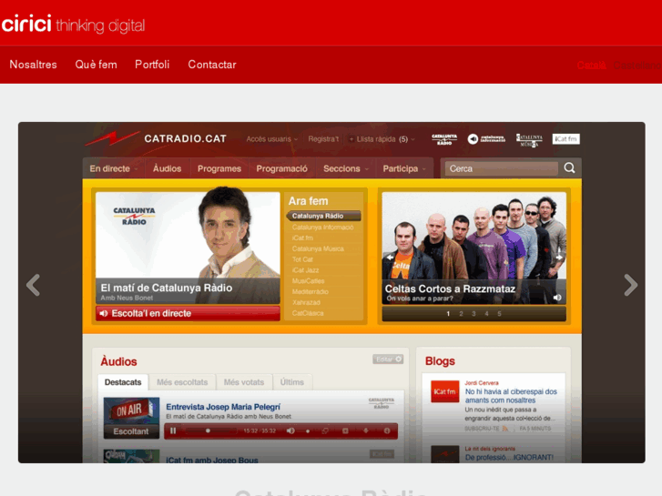Select iCat Jazz in Ara fem list
Image resolution: width=662 pixels, height=496 pixels.
pyautogui.click(x=305, y=270)
